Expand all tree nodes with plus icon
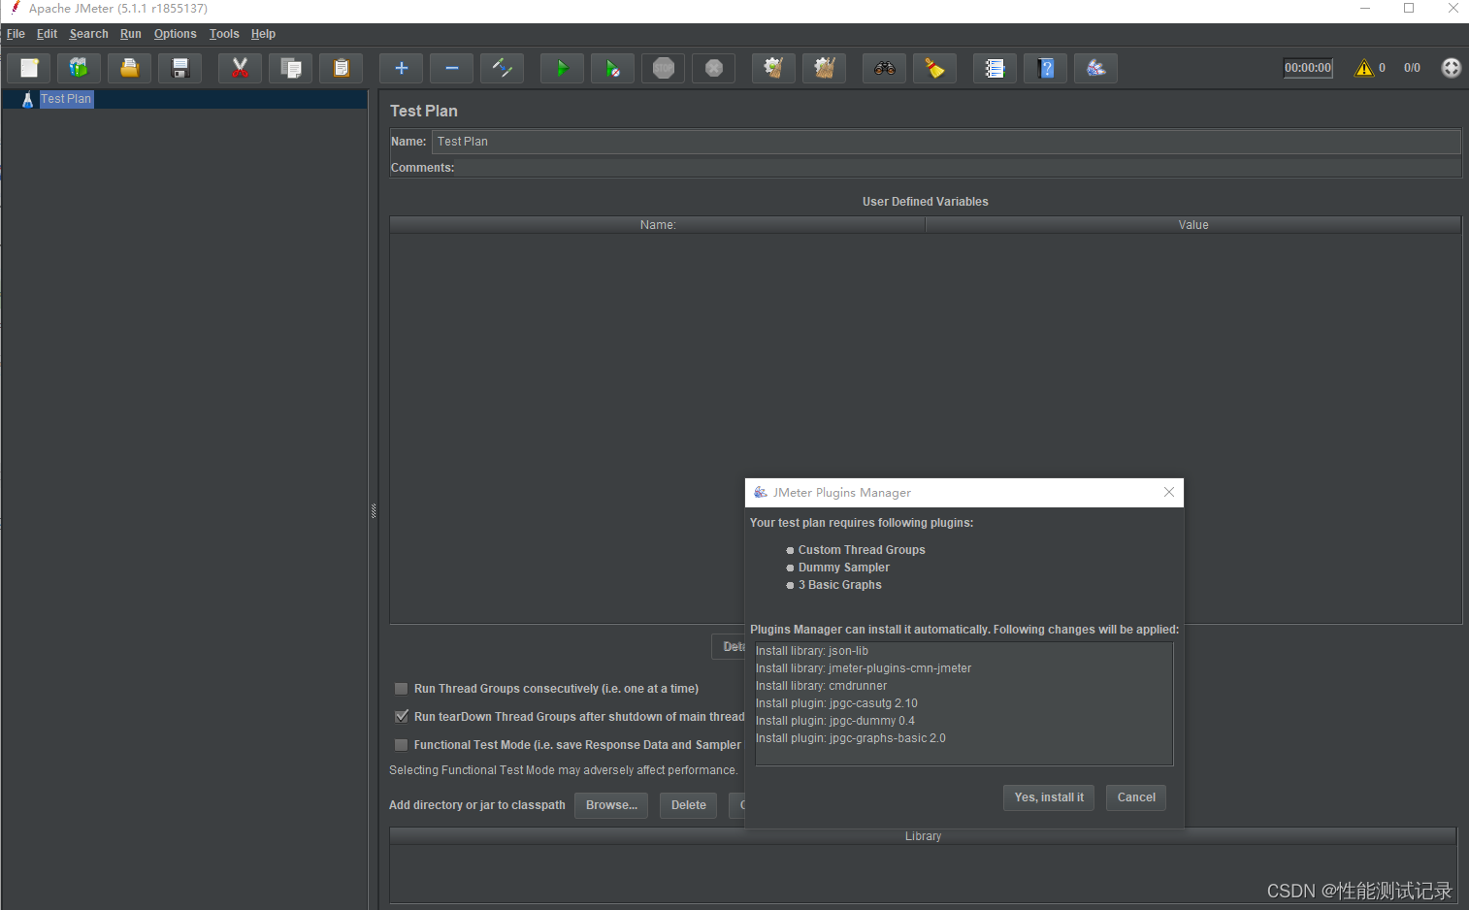Viewport: 1469px width, 910px height. tap(401, 68)
